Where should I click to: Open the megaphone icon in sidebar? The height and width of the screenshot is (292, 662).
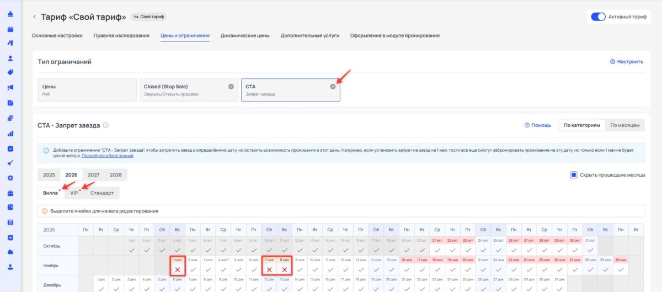pyautogui.click(x=10, y=88)
